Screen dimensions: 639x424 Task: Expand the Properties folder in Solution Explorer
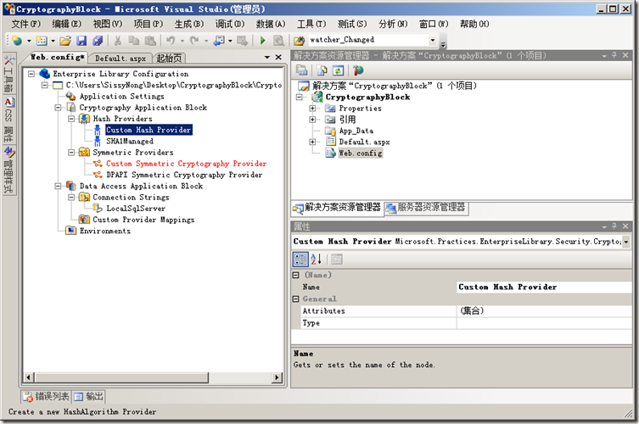(x=312, y=109)
